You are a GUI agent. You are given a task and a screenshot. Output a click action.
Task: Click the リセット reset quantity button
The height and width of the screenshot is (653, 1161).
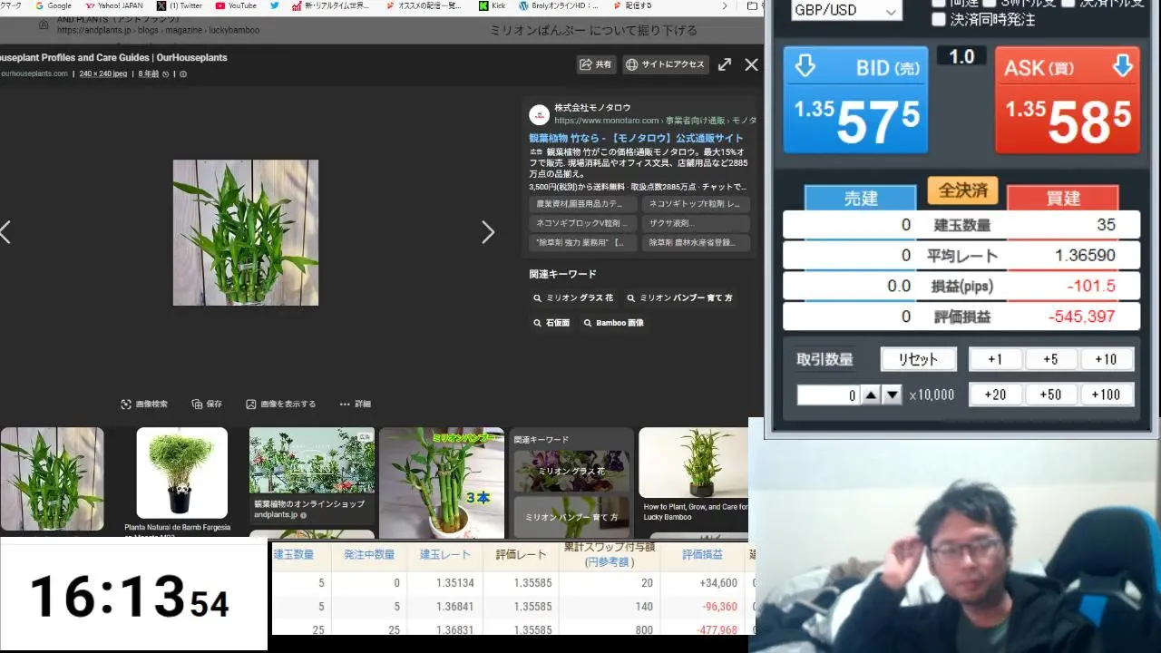(x=918, y=359)
